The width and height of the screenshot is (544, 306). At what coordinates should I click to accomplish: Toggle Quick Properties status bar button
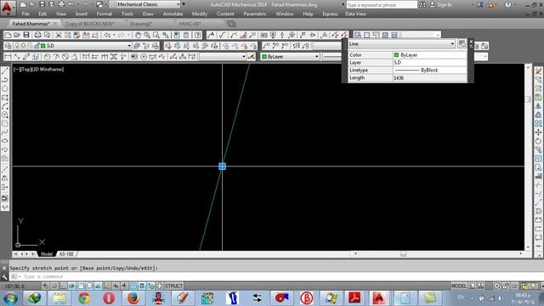pyautogui.click(x=142, y=286)
